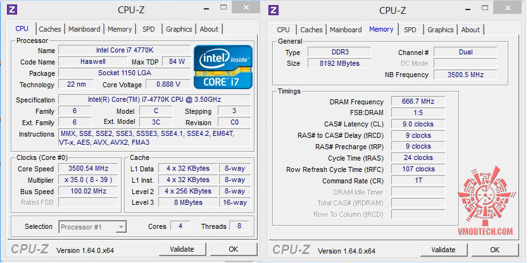
Task: Click Cycle Time tRAS value 24 clocks
Action: (x=418, y=157)
